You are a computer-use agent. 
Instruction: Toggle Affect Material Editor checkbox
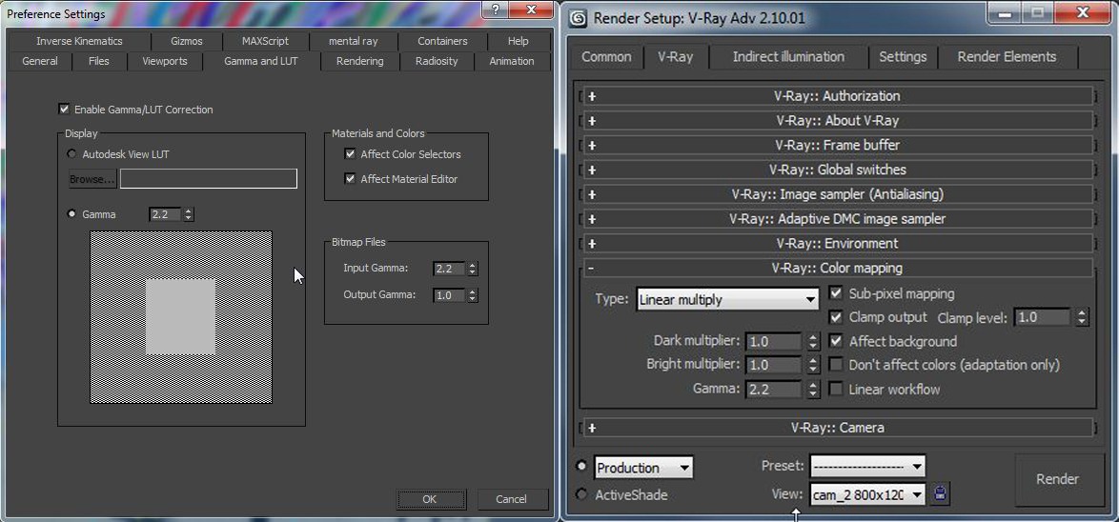tap(350, 179)
